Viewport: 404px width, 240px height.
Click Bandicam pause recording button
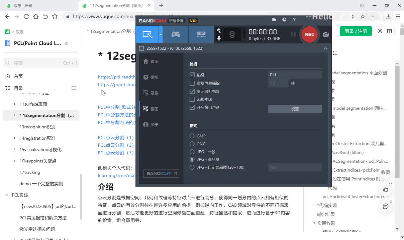[293, 34]
